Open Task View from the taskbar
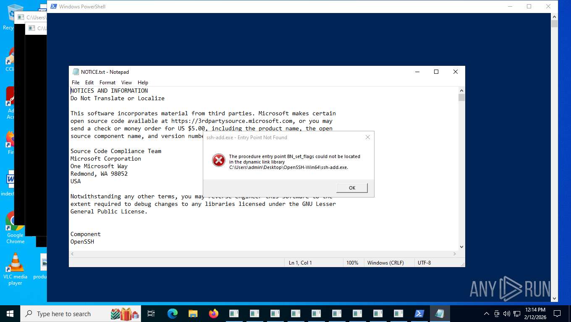This screenshot has width=571, height=322. click(x=151, y=314)
